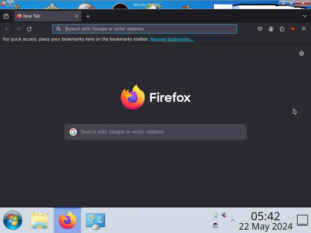Focus the address bar search field
311x233 pixels.
point(144,29)
